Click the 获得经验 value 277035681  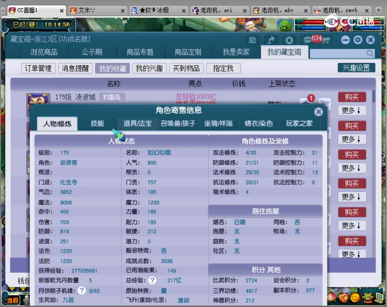(84, 271)
